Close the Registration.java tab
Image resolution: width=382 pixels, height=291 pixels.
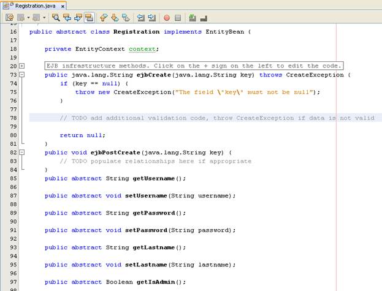click(63, 6)
